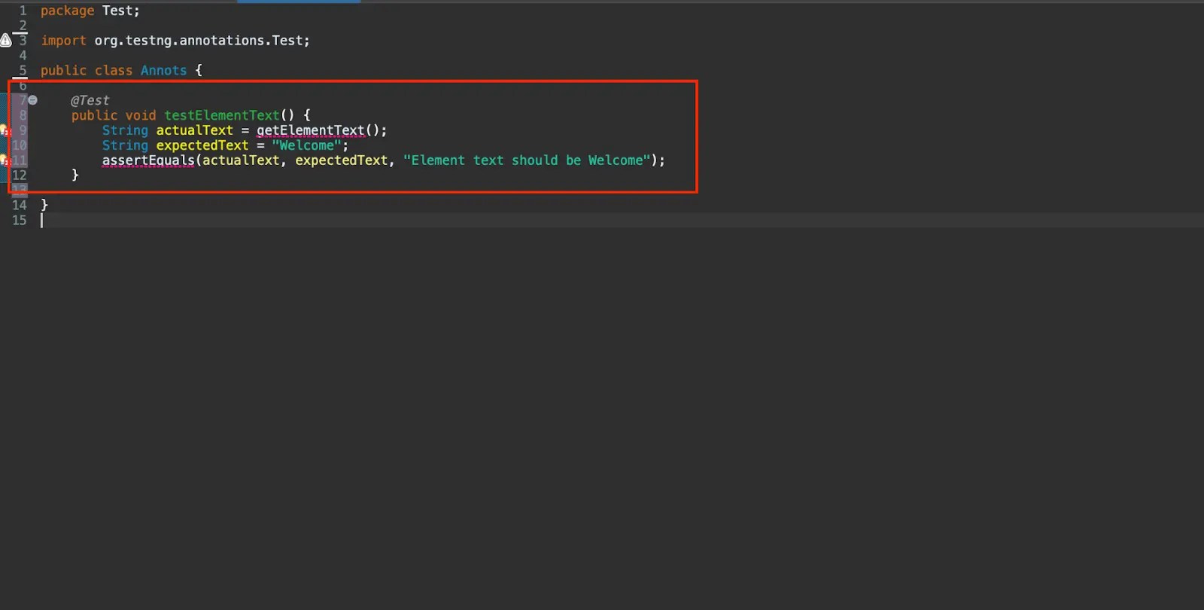Click the underlined 'getElementText' call
The width and height of the screenshot is (1204, 610).
(311, 130)
